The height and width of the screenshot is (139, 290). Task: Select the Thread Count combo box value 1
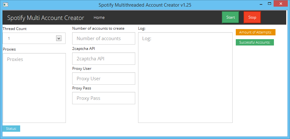click(34, 38)
